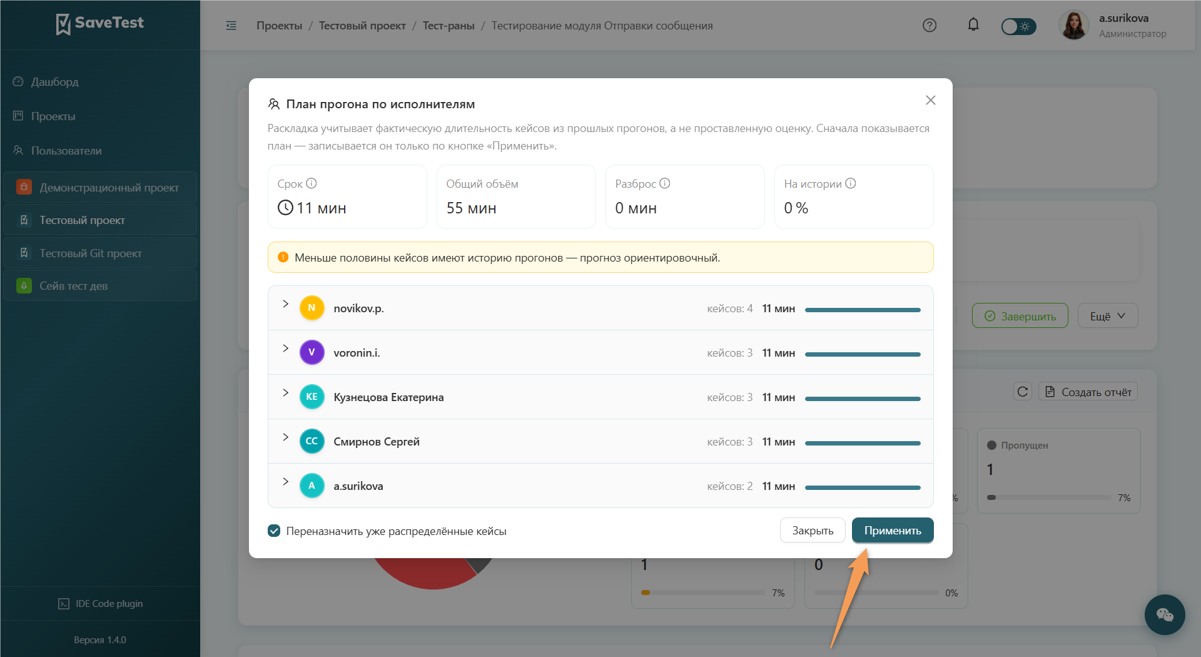Go to Дашборд in the sidebar
The height and width of the screenshot is (657, 1201).
click(x=55, y=82)
